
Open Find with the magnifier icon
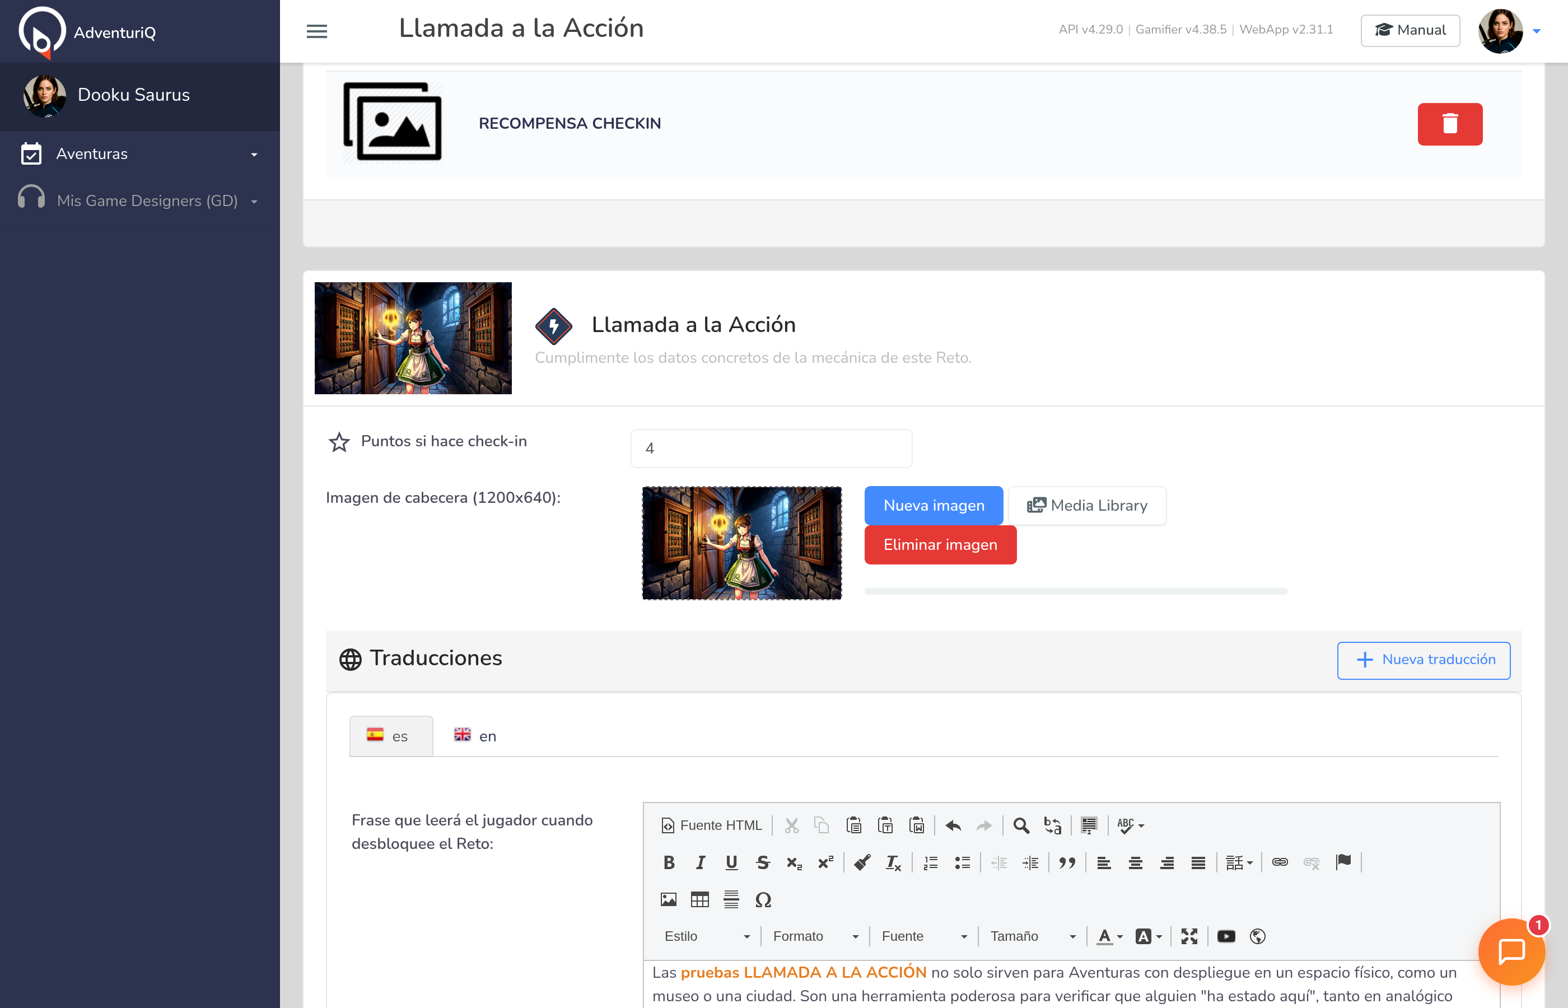pos(1021,825)
